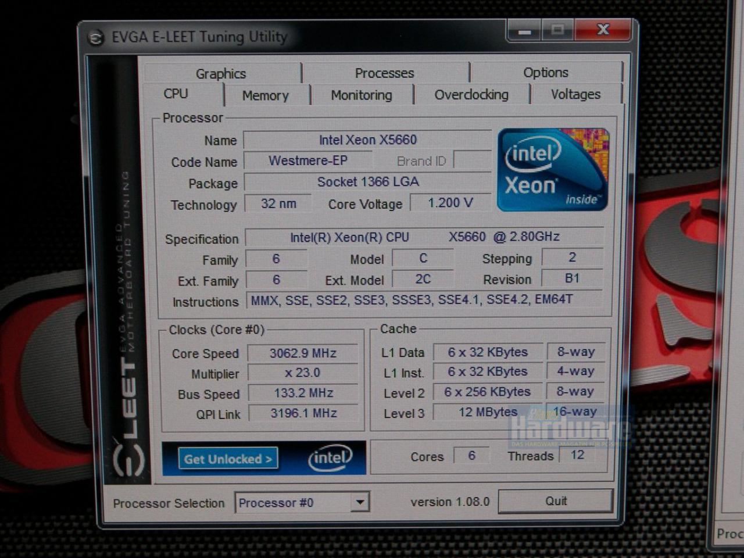Screen dimensions: 744x558
Task: Click the Bus Speed value 133.2 MHz
Action: pos(303,393)
